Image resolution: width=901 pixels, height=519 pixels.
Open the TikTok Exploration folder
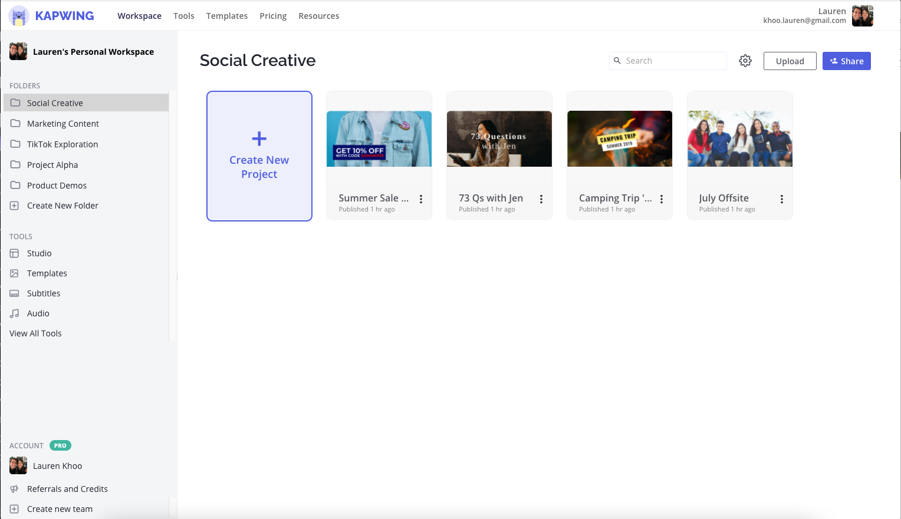coord(63,144)
